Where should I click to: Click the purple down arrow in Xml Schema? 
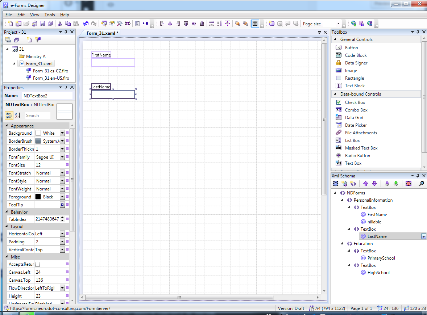374,184
